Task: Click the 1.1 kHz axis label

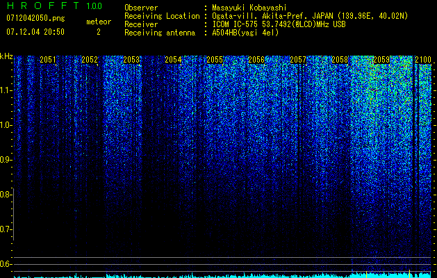Action: tap(6, 90)
